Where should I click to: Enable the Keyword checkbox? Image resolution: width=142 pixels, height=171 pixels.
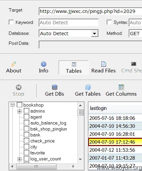click(11, 22)
